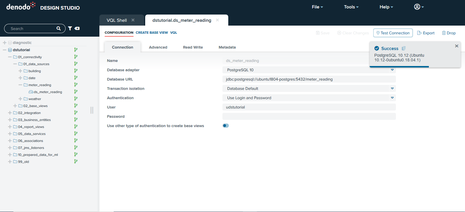The width and height of the screenshot is (465, 212).
Task: Click the dstutorial database icon
Action: tap(10, 50)
